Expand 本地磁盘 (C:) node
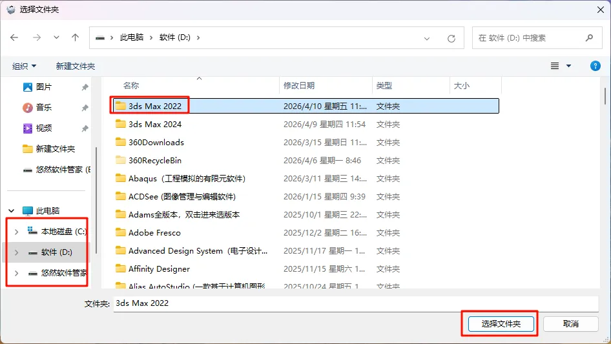The width and height of the screenshot is (611, 344). [16, 232]
